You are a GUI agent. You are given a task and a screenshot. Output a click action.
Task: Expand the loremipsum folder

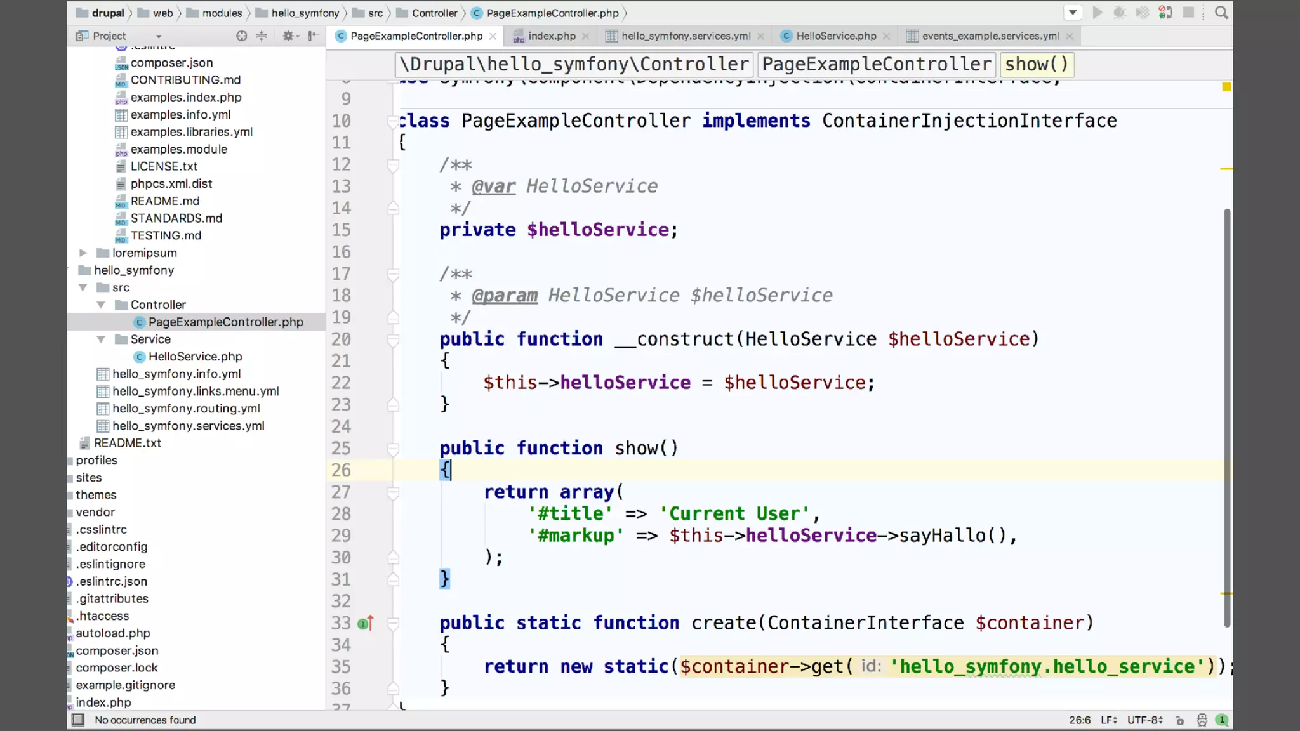pyautogui.click(x=83, y=253)
